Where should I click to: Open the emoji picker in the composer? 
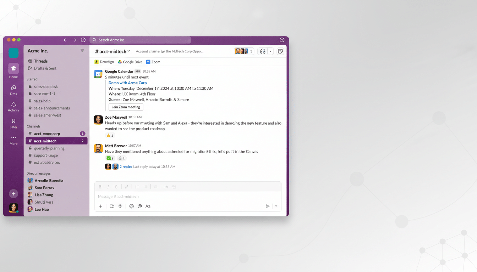[x=131, y=206]
